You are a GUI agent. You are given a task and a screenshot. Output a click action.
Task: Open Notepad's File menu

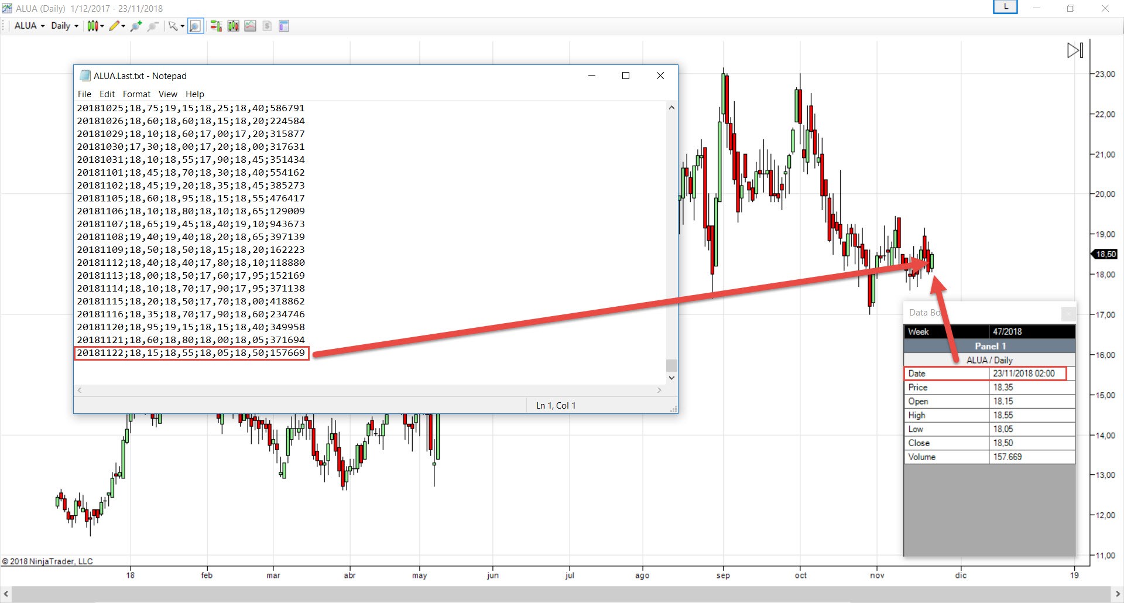84,94
